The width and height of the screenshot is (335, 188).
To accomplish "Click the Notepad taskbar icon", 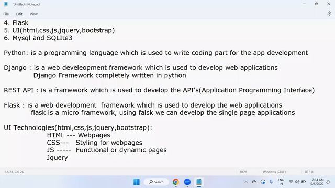I will pyautogui.click(x=199, y=182).
